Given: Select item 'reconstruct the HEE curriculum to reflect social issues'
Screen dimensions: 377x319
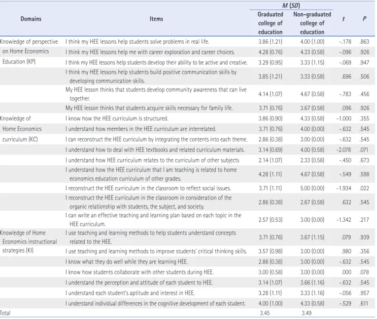Looking at the screenshot, I should 148,188.
